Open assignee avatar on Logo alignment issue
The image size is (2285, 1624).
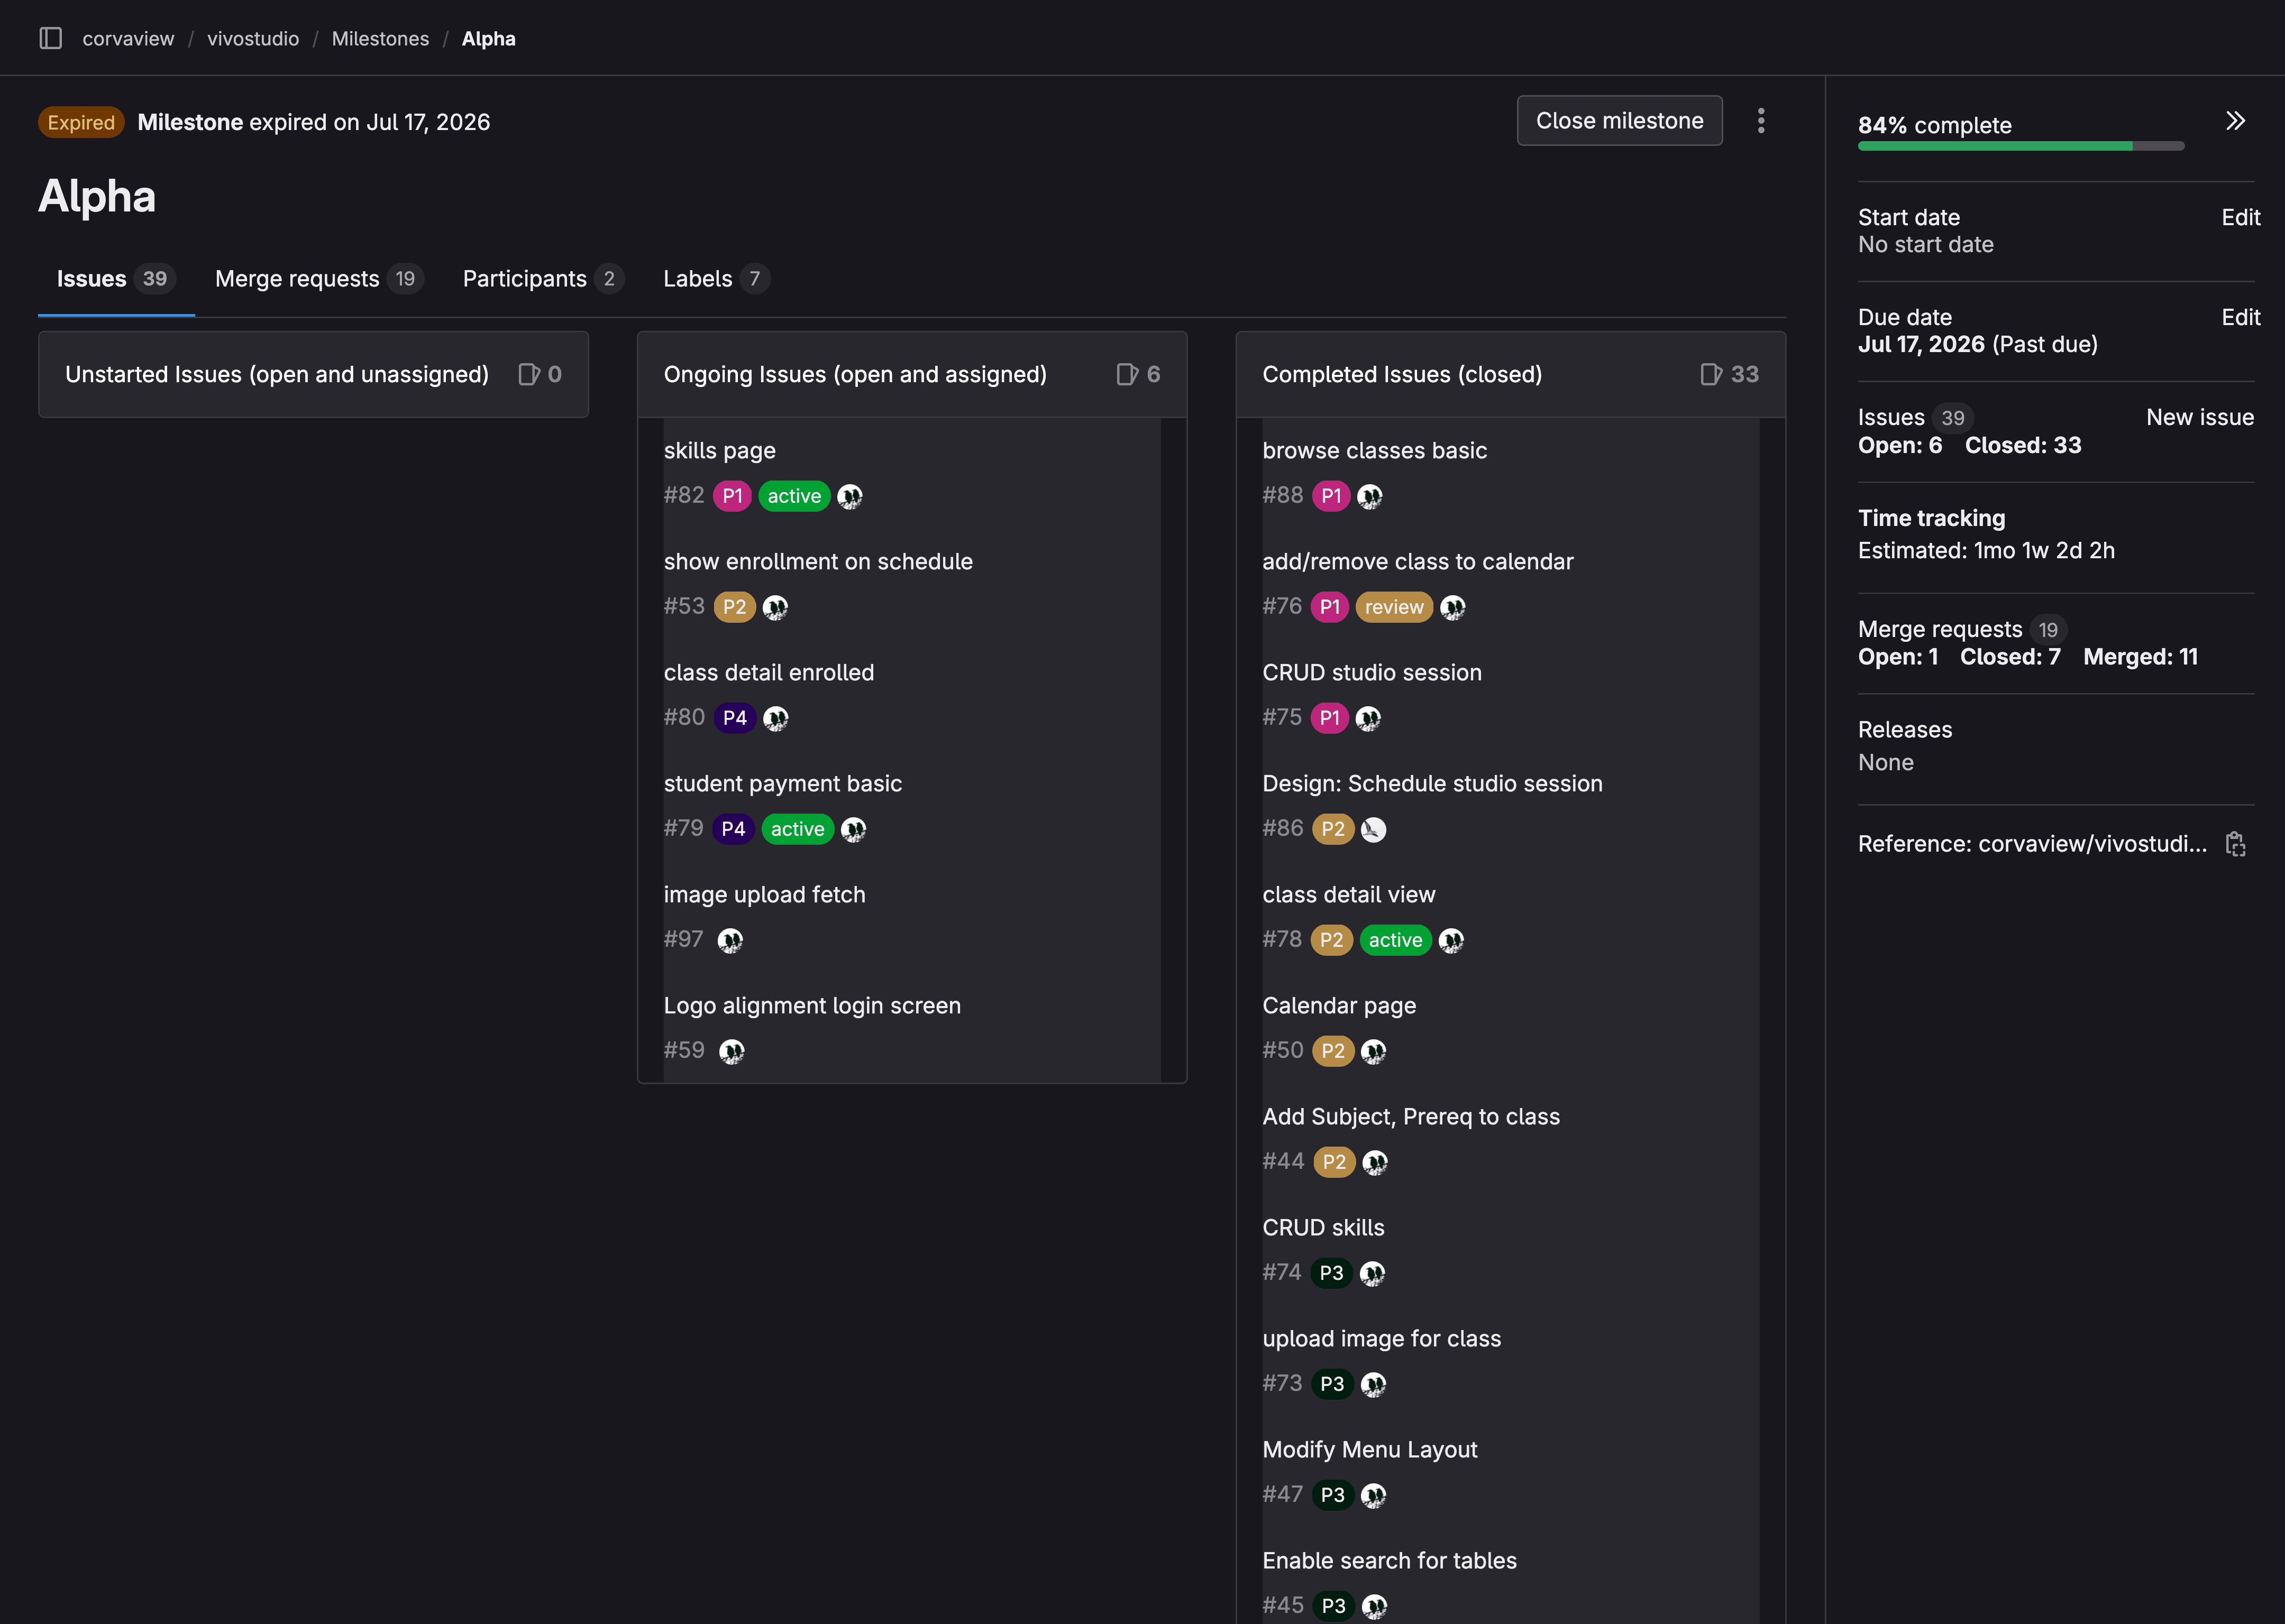[732, 1051]
